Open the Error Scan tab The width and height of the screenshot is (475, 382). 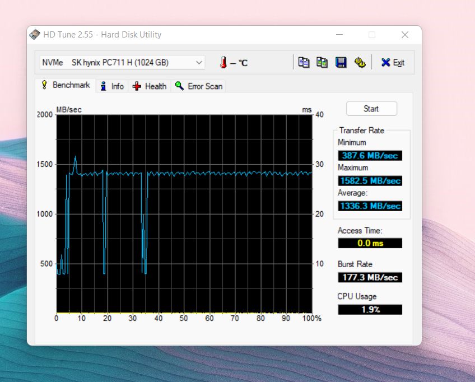pyautogui.click(x=198, y=86)
